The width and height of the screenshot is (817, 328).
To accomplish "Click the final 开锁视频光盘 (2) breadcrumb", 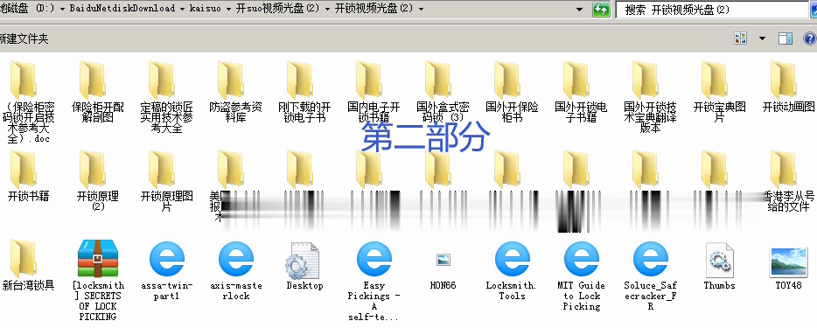I will click(x=374, y=10).
